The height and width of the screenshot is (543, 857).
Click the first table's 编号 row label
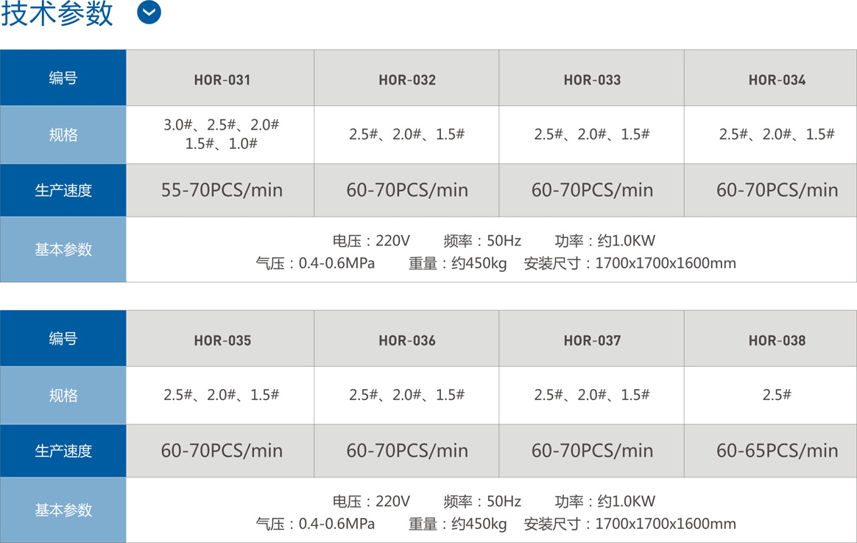click(x=63, y=77)
